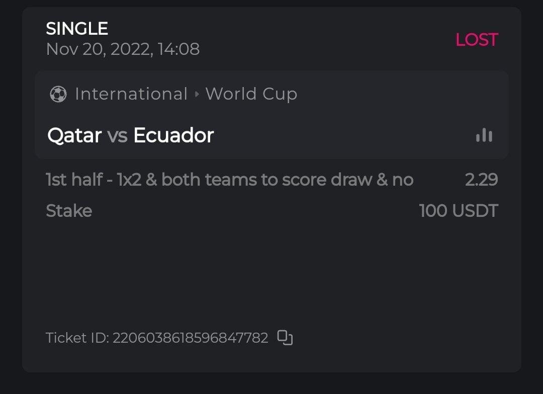Select the International category link
This screenshot has width=543, height=394.
tap(131, 94)
